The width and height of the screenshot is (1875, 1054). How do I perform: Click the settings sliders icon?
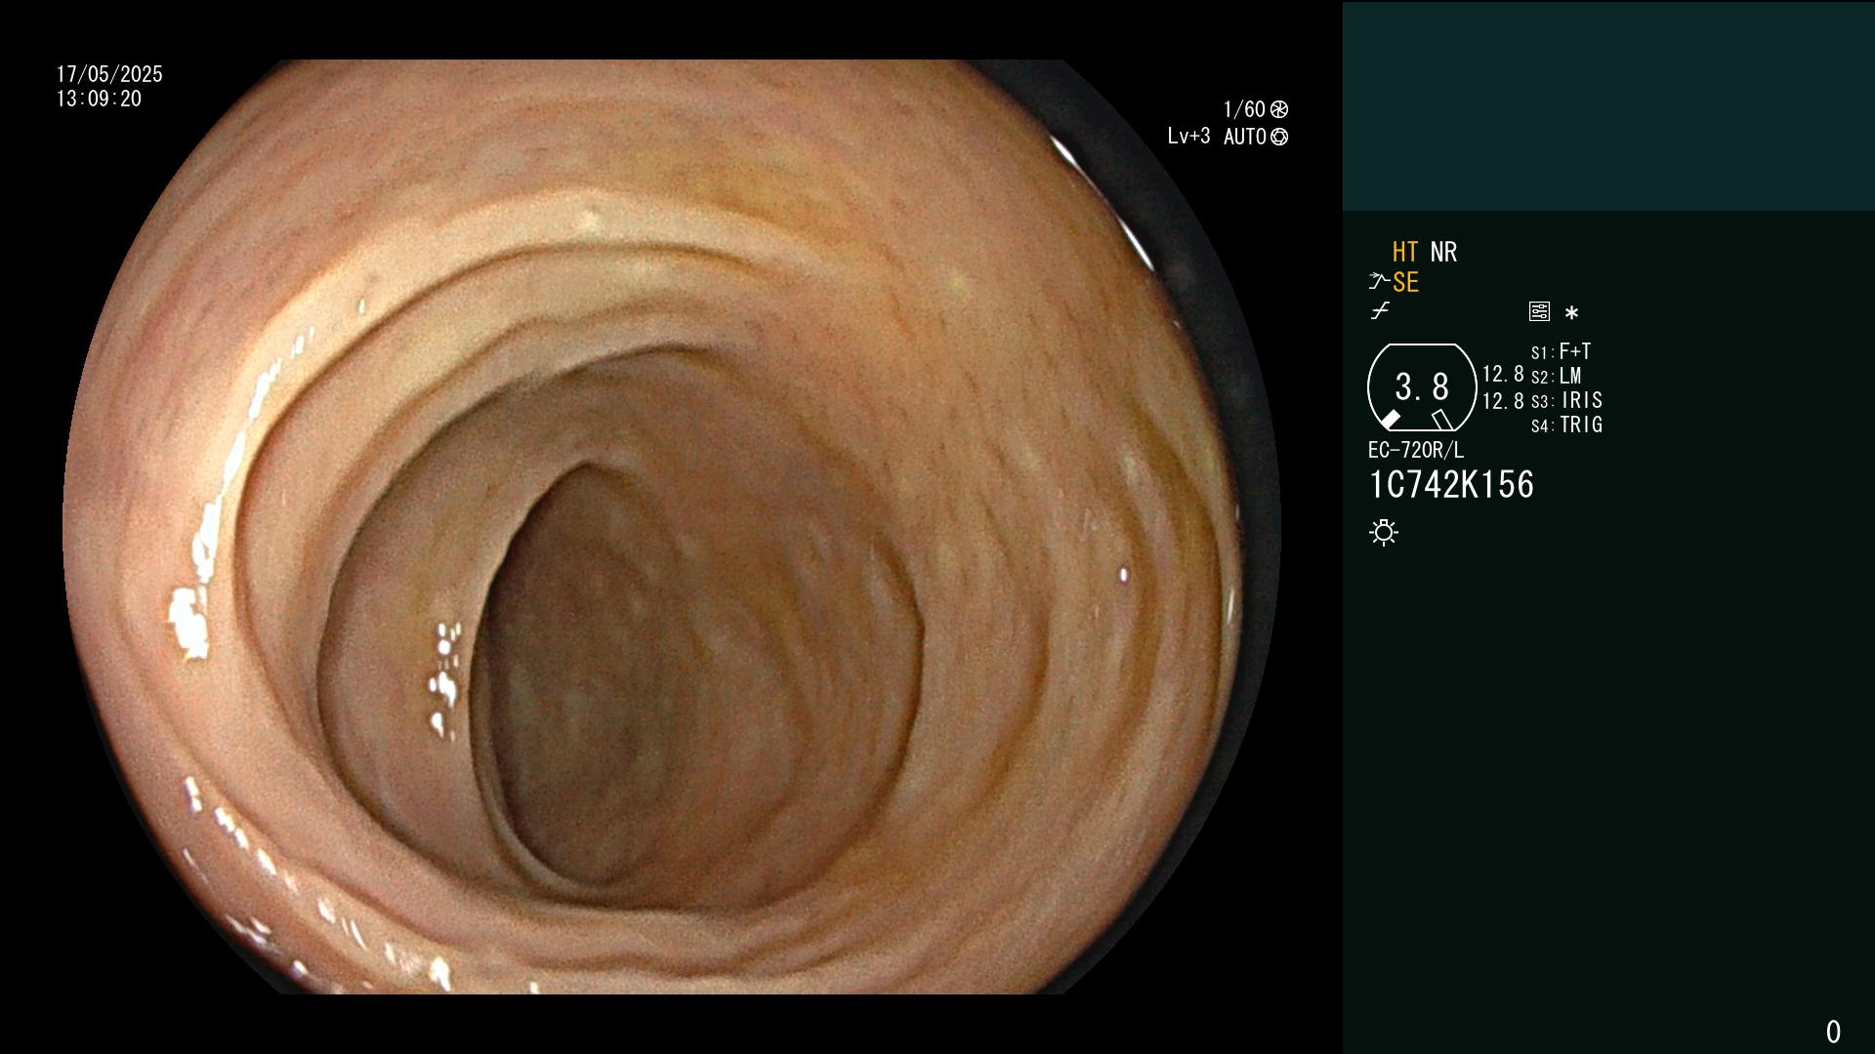tap(1539, 311)
